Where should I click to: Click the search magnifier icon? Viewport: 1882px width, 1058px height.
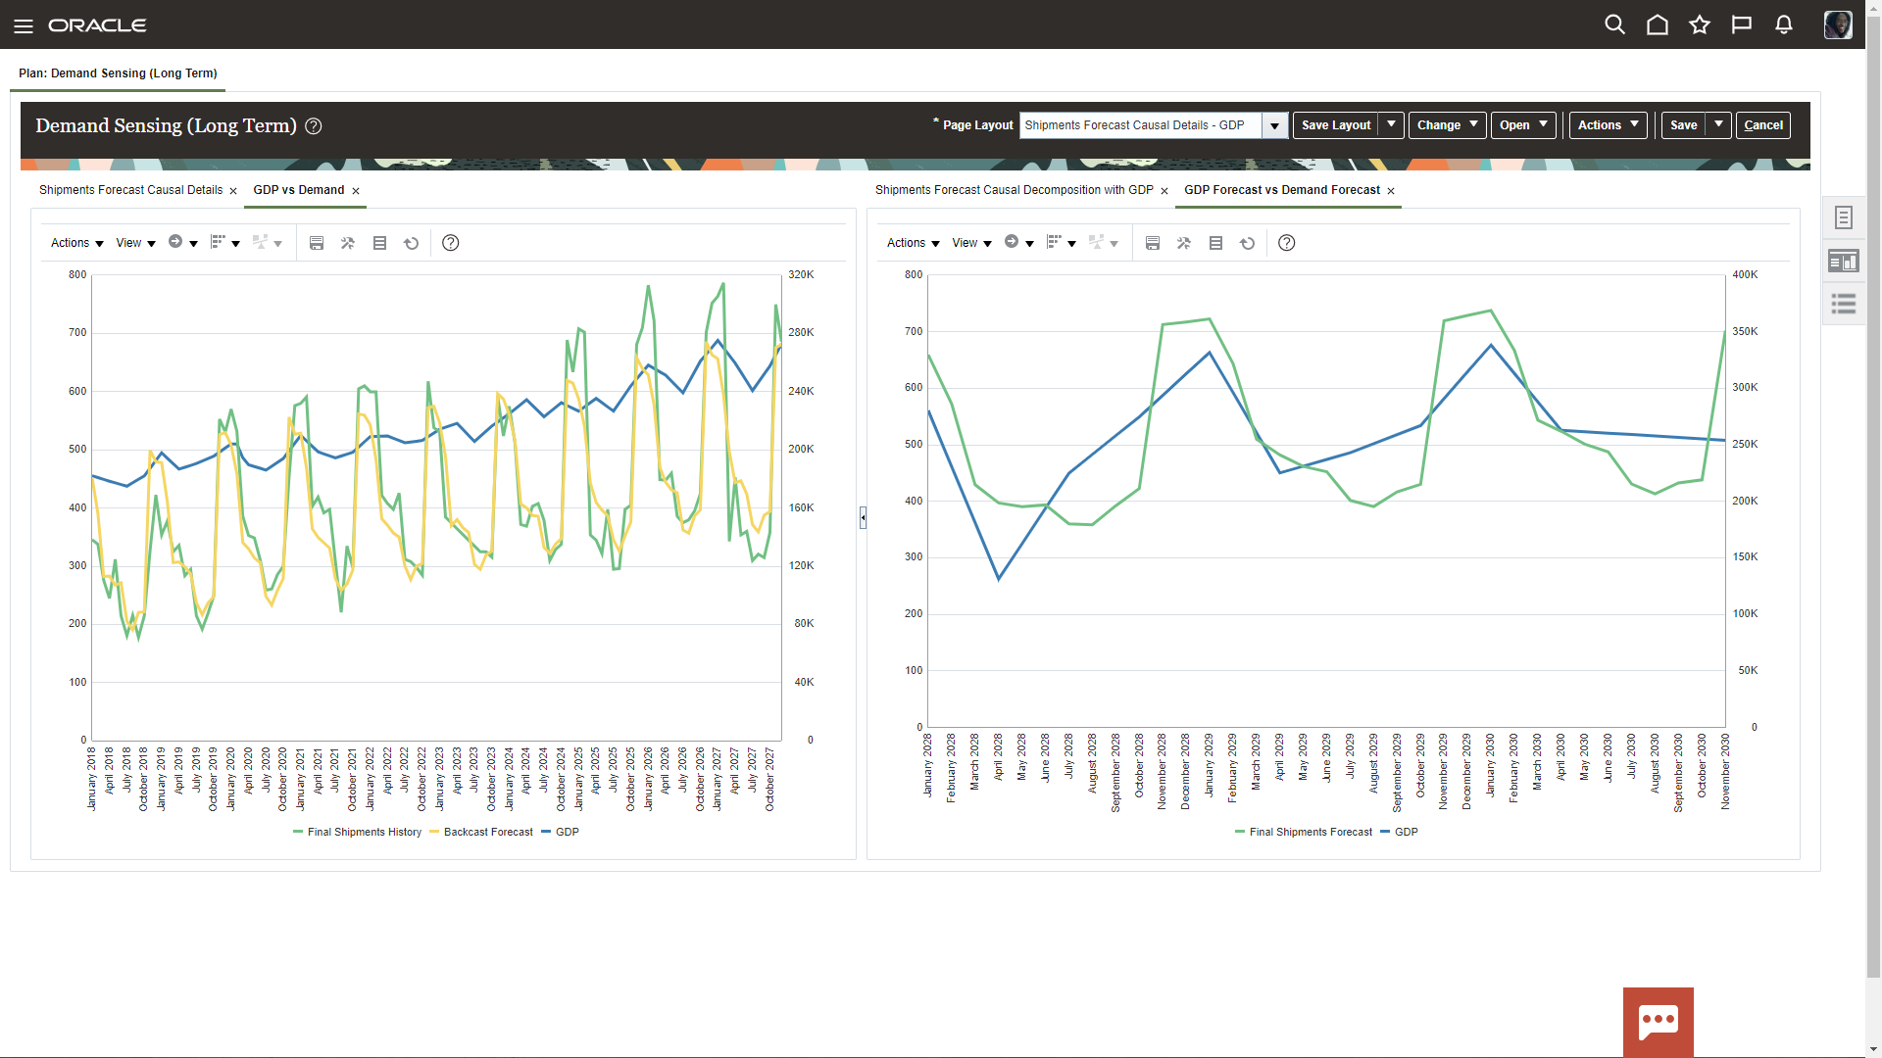[1614, 25]
